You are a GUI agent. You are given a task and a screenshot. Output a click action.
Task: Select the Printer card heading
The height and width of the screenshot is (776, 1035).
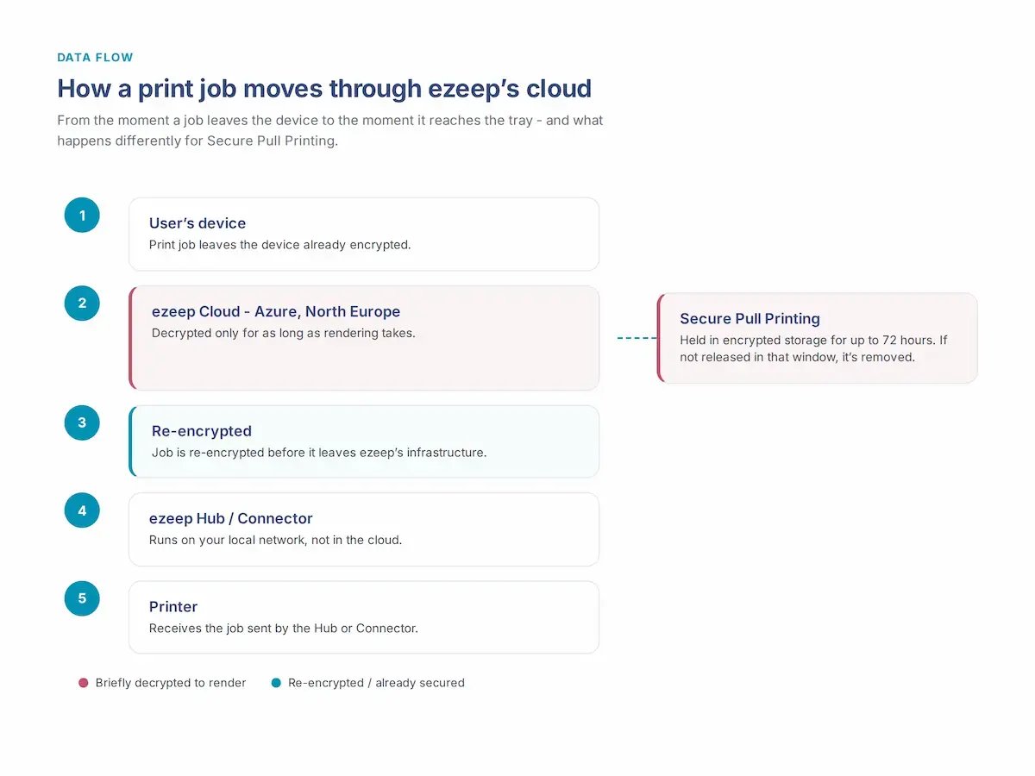pyautogui.click(x=173, y=607)
